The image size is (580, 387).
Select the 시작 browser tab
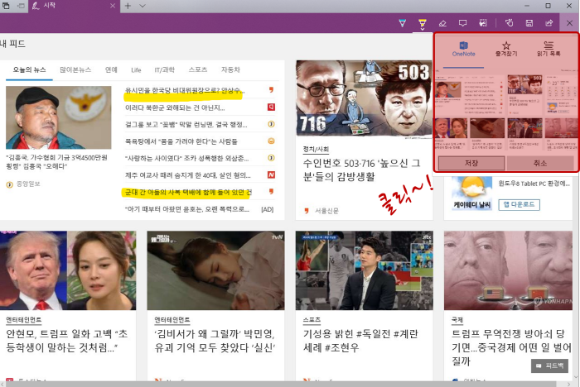pos(74,6)
